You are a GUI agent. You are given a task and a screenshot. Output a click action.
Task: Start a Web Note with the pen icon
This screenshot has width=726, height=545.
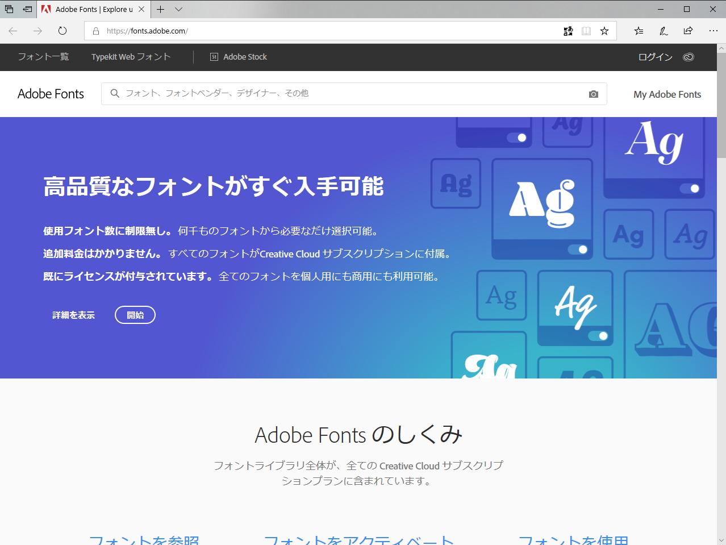click(663, 31)
